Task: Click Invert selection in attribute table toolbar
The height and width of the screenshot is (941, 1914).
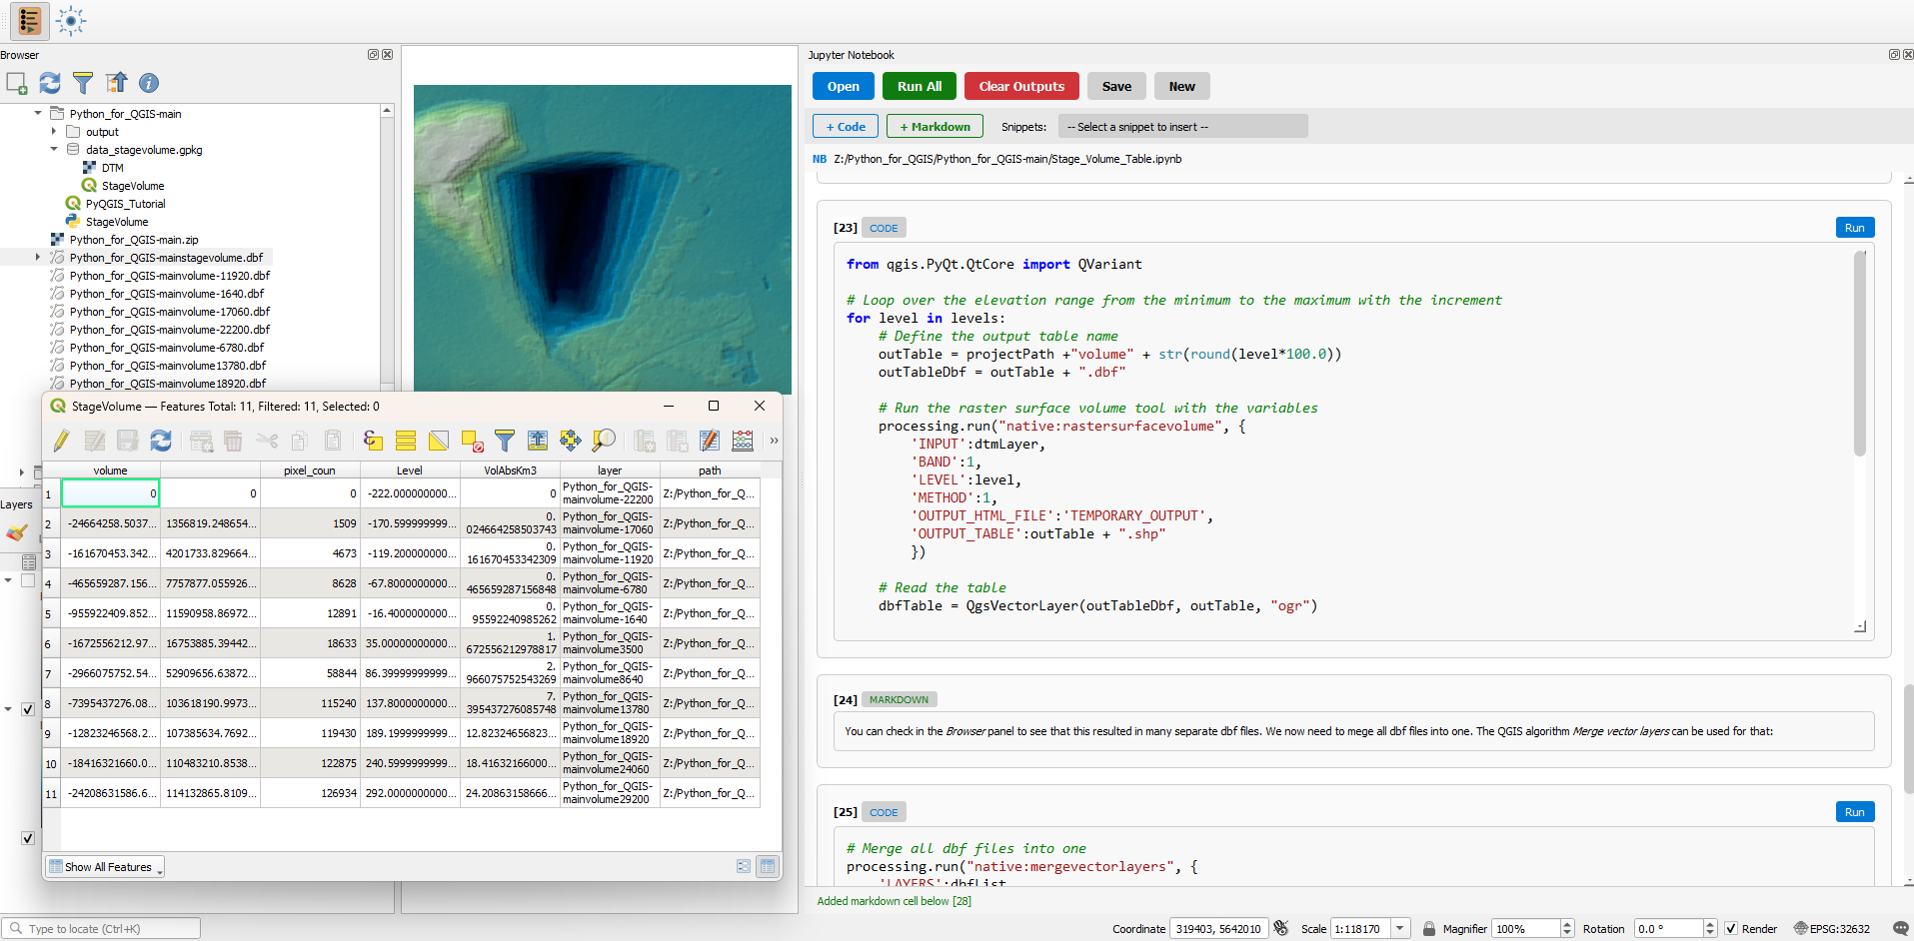Action: coord(439,441)
